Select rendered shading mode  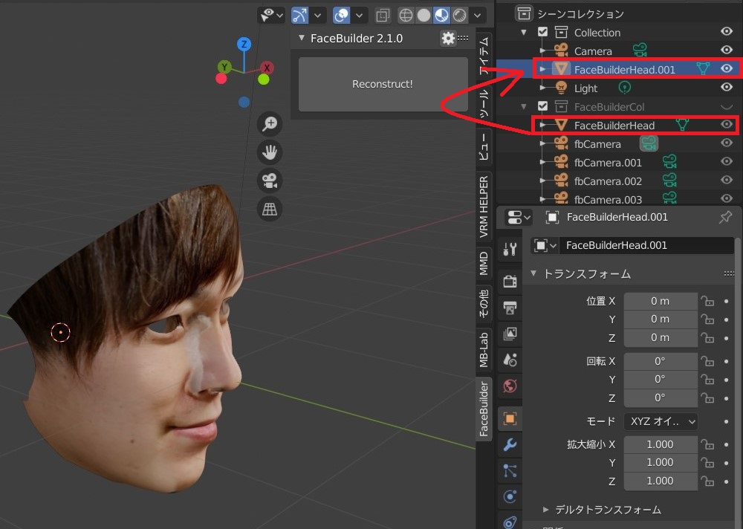tap(460, 16)
